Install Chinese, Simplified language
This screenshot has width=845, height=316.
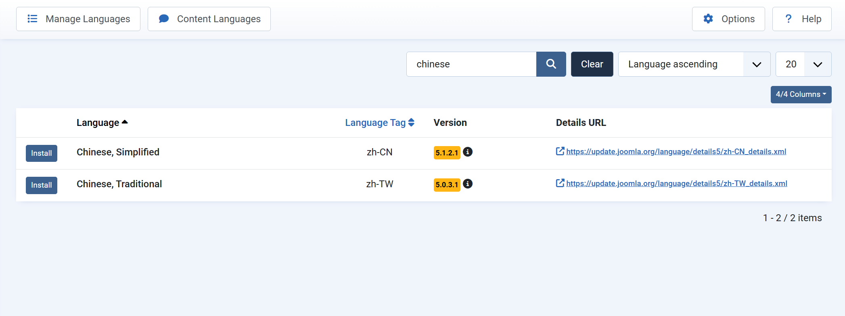point(42,153)
